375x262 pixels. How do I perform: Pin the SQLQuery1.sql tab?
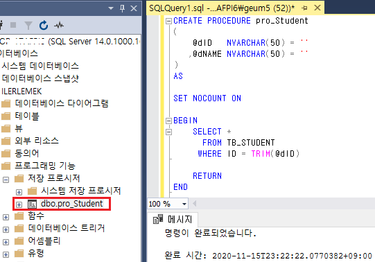304,8
